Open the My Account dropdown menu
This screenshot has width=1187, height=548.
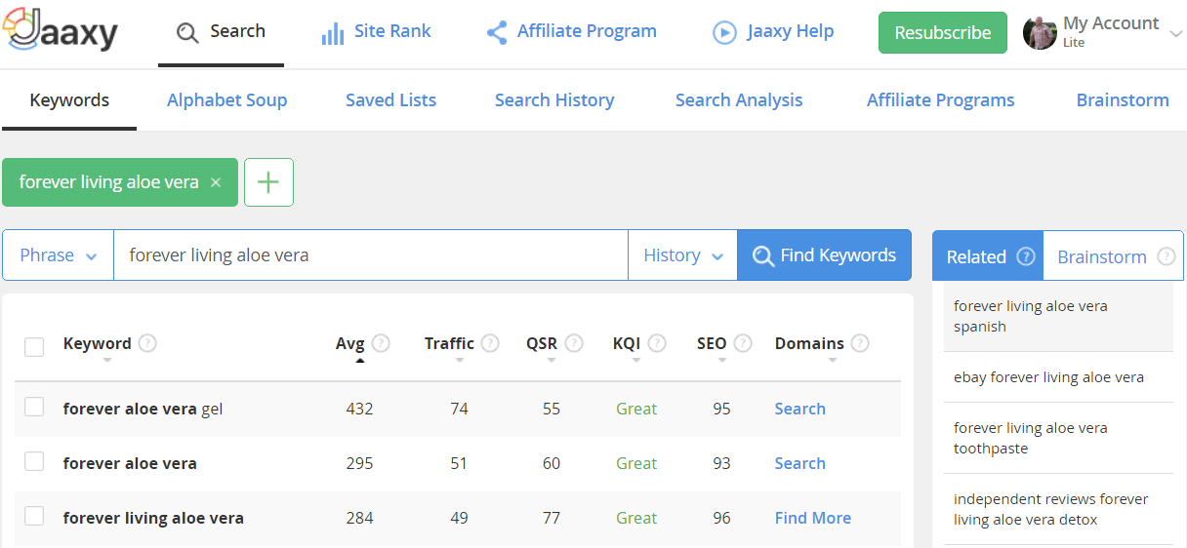[x=1103, y=32]
